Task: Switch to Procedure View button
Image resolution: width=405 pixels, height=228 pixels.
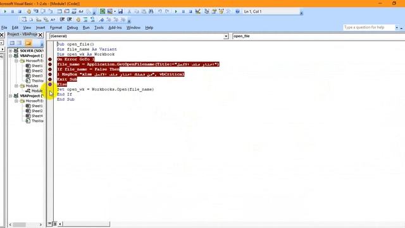Action: (x=49, y=224)
